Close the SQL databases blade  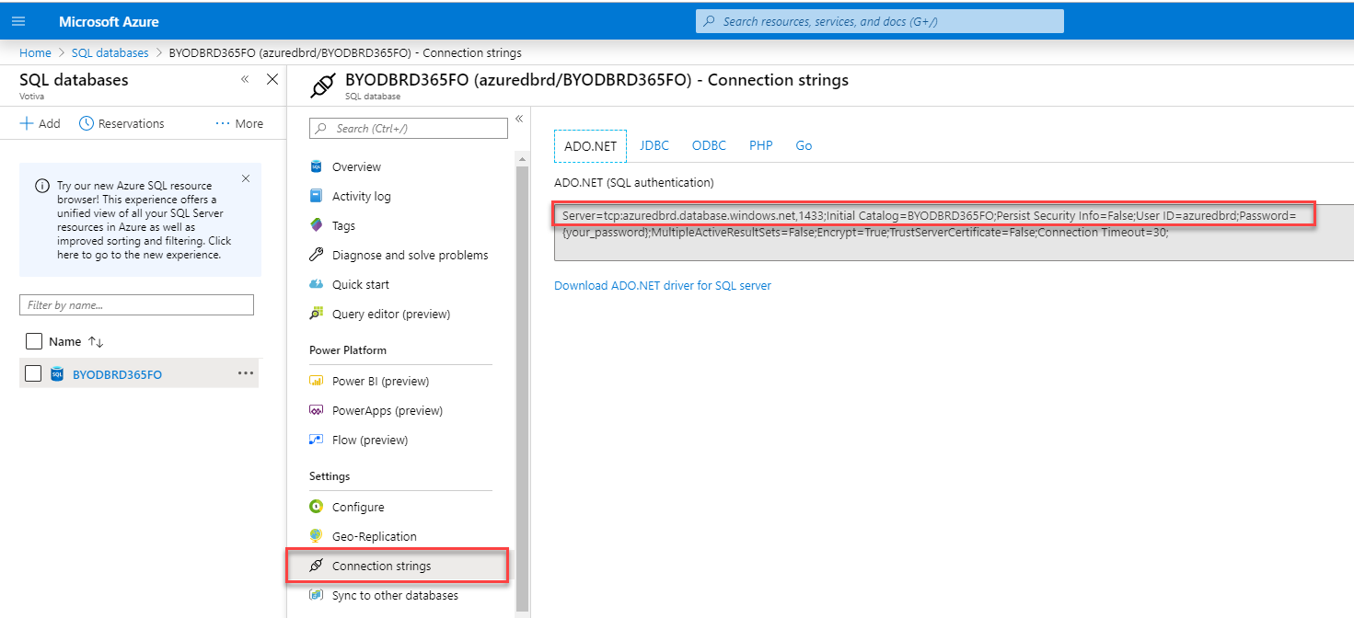tap(272, 79)
